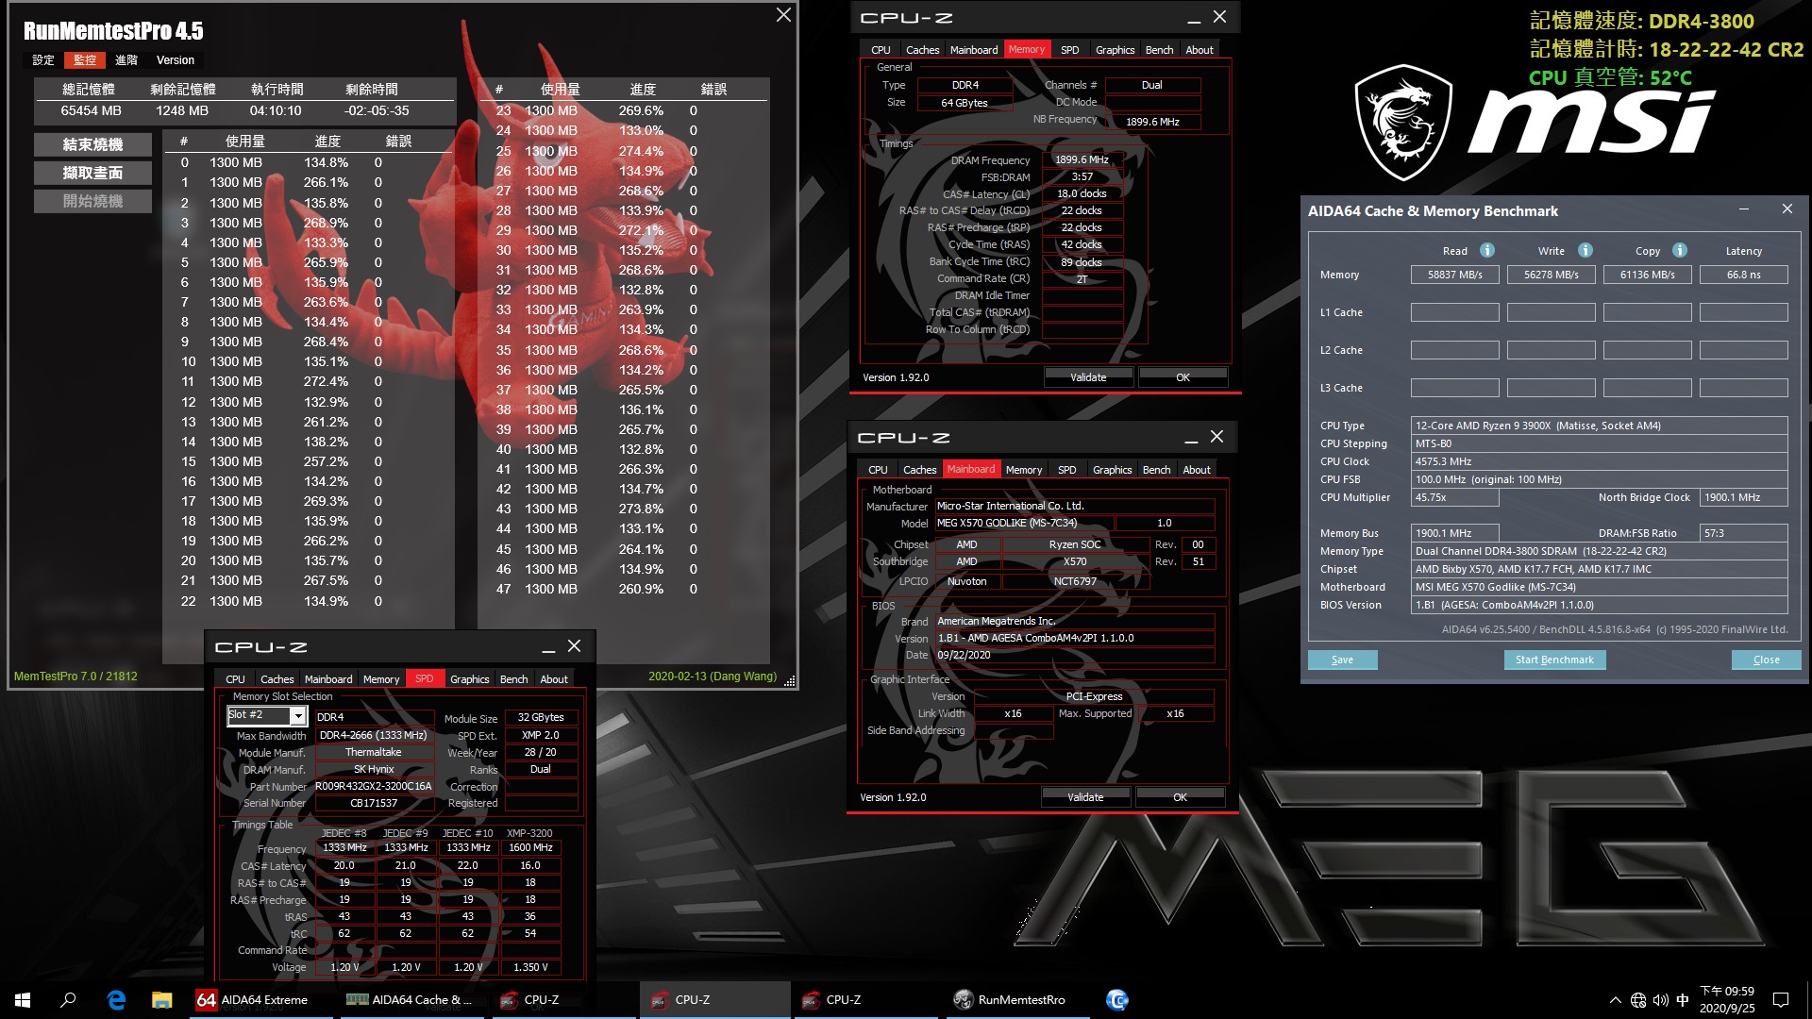The width and height of the screenshot is (1812, 1019).
Task: Open Bench tab in middle CPU-Z window
Action: (1156, 470)
